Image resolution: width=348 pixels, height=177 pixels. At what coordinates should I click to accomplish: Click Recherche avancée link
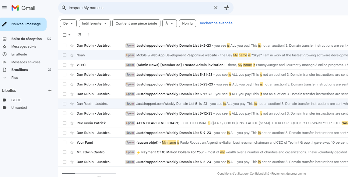click(x=216, y=23)
